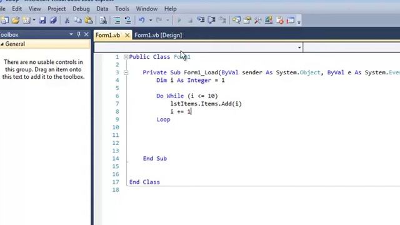Image resolution: width=400 pixels, height=225 pixels.
Task: Click the Step Out icon
Action: [x=222, y=20]
